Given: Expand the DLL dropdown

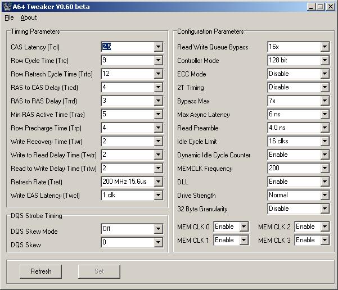Looking at the screenshot, I should (325, 182).
